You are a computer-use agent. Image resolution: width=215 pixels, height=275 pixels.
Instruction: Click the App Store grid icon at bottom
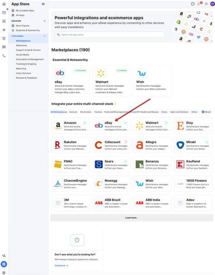click(4, 264)
